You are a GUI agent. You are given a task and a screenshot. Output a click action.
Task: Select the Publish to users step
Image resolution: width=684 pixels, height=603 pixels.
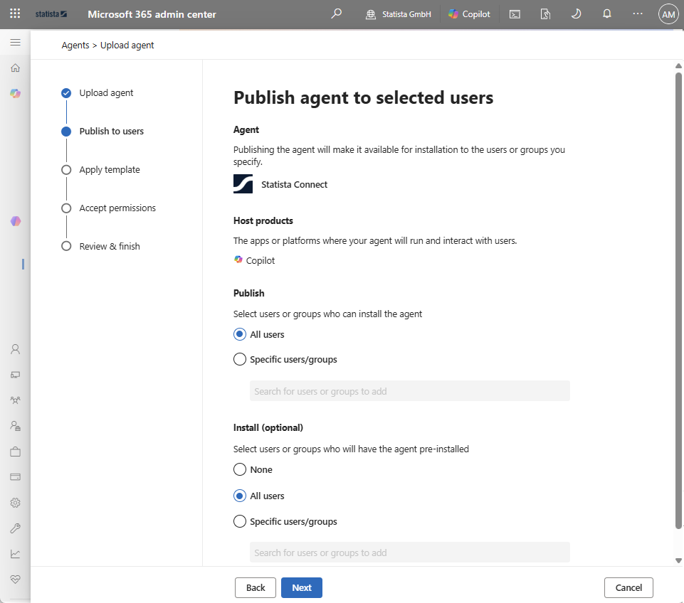pyautogui.click(x=102, y=131)
